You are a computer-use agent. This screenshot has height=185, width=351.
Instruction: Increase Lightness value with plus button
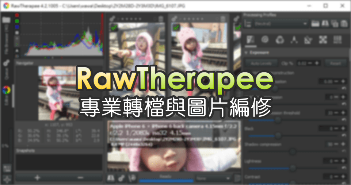point(343,161)
